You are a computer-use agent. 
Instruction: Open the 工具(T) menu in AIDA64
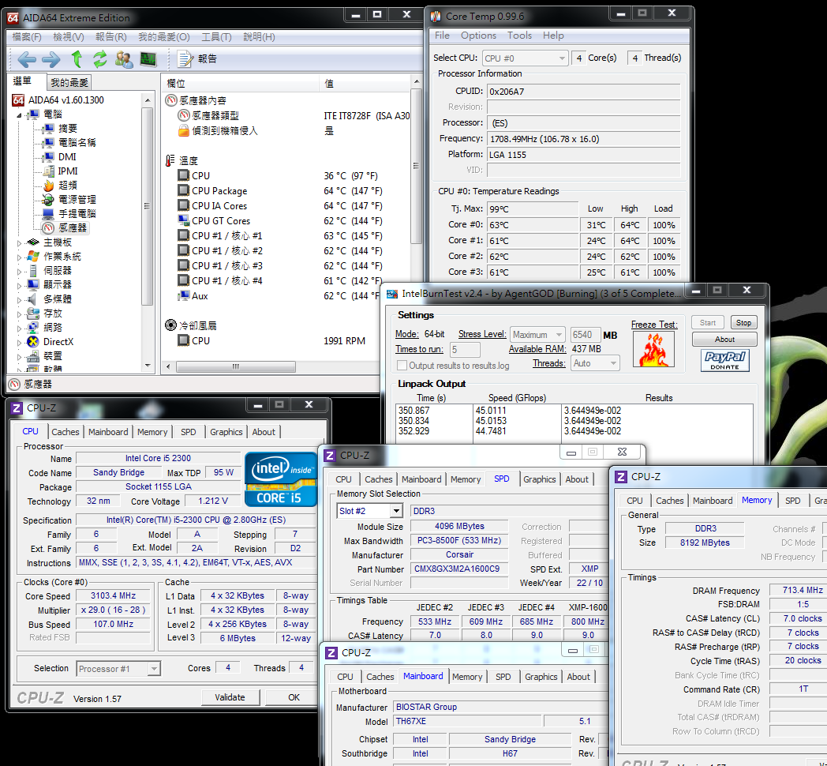[x=216, y=37]
